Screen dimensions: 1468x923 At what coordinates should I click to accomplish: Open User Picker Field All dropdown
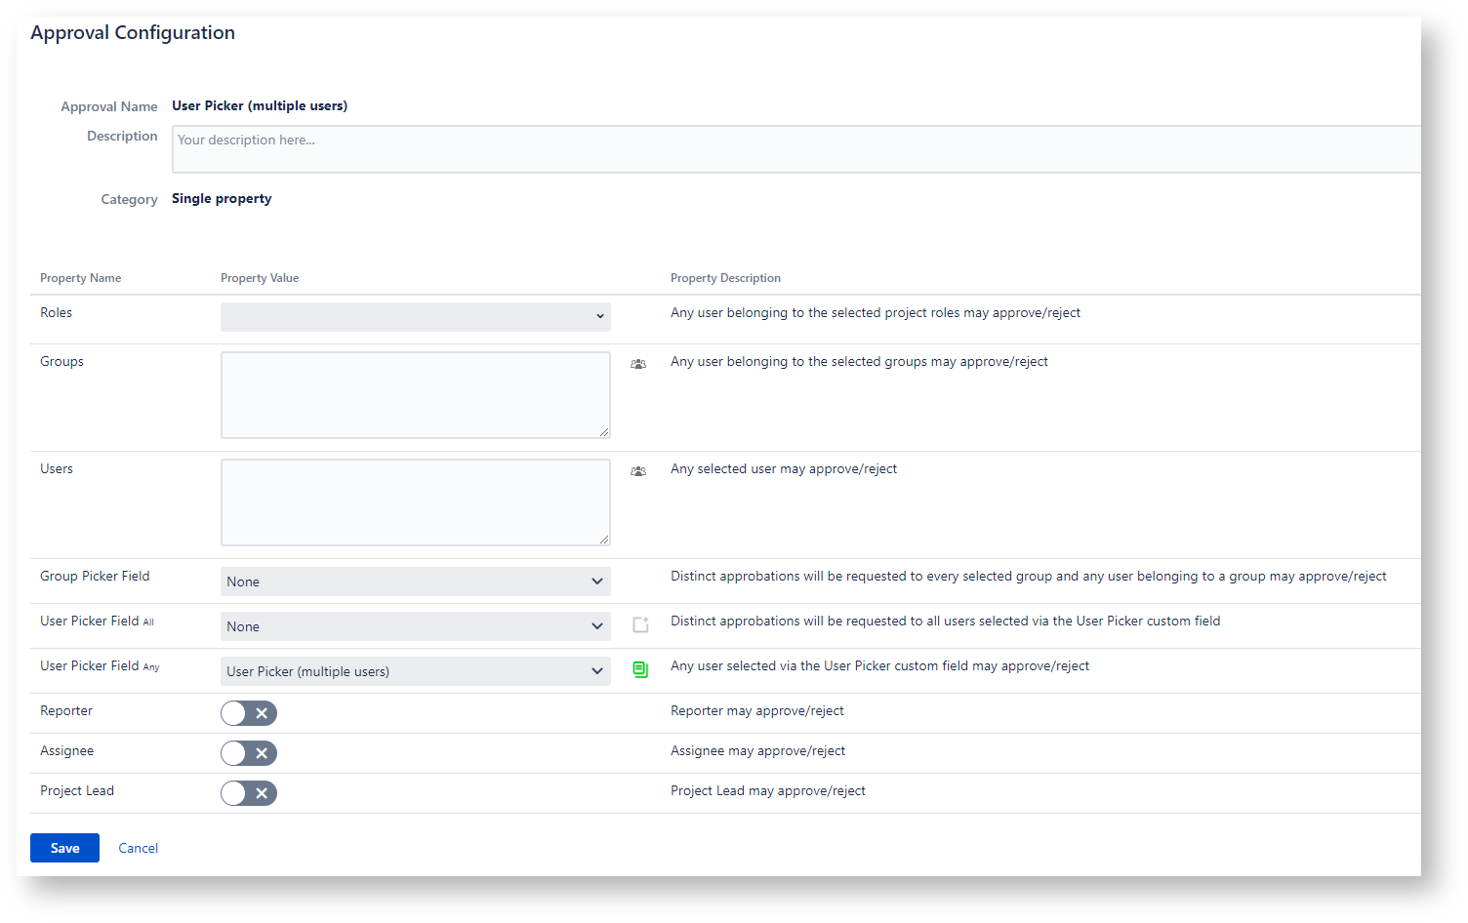click(415, 626)
